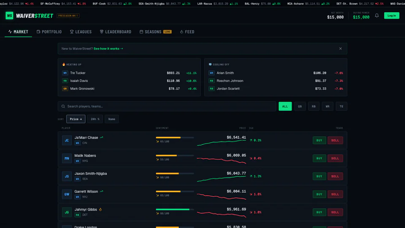Click the RB badge next to Isaiah Davis

tap(65, 81)
